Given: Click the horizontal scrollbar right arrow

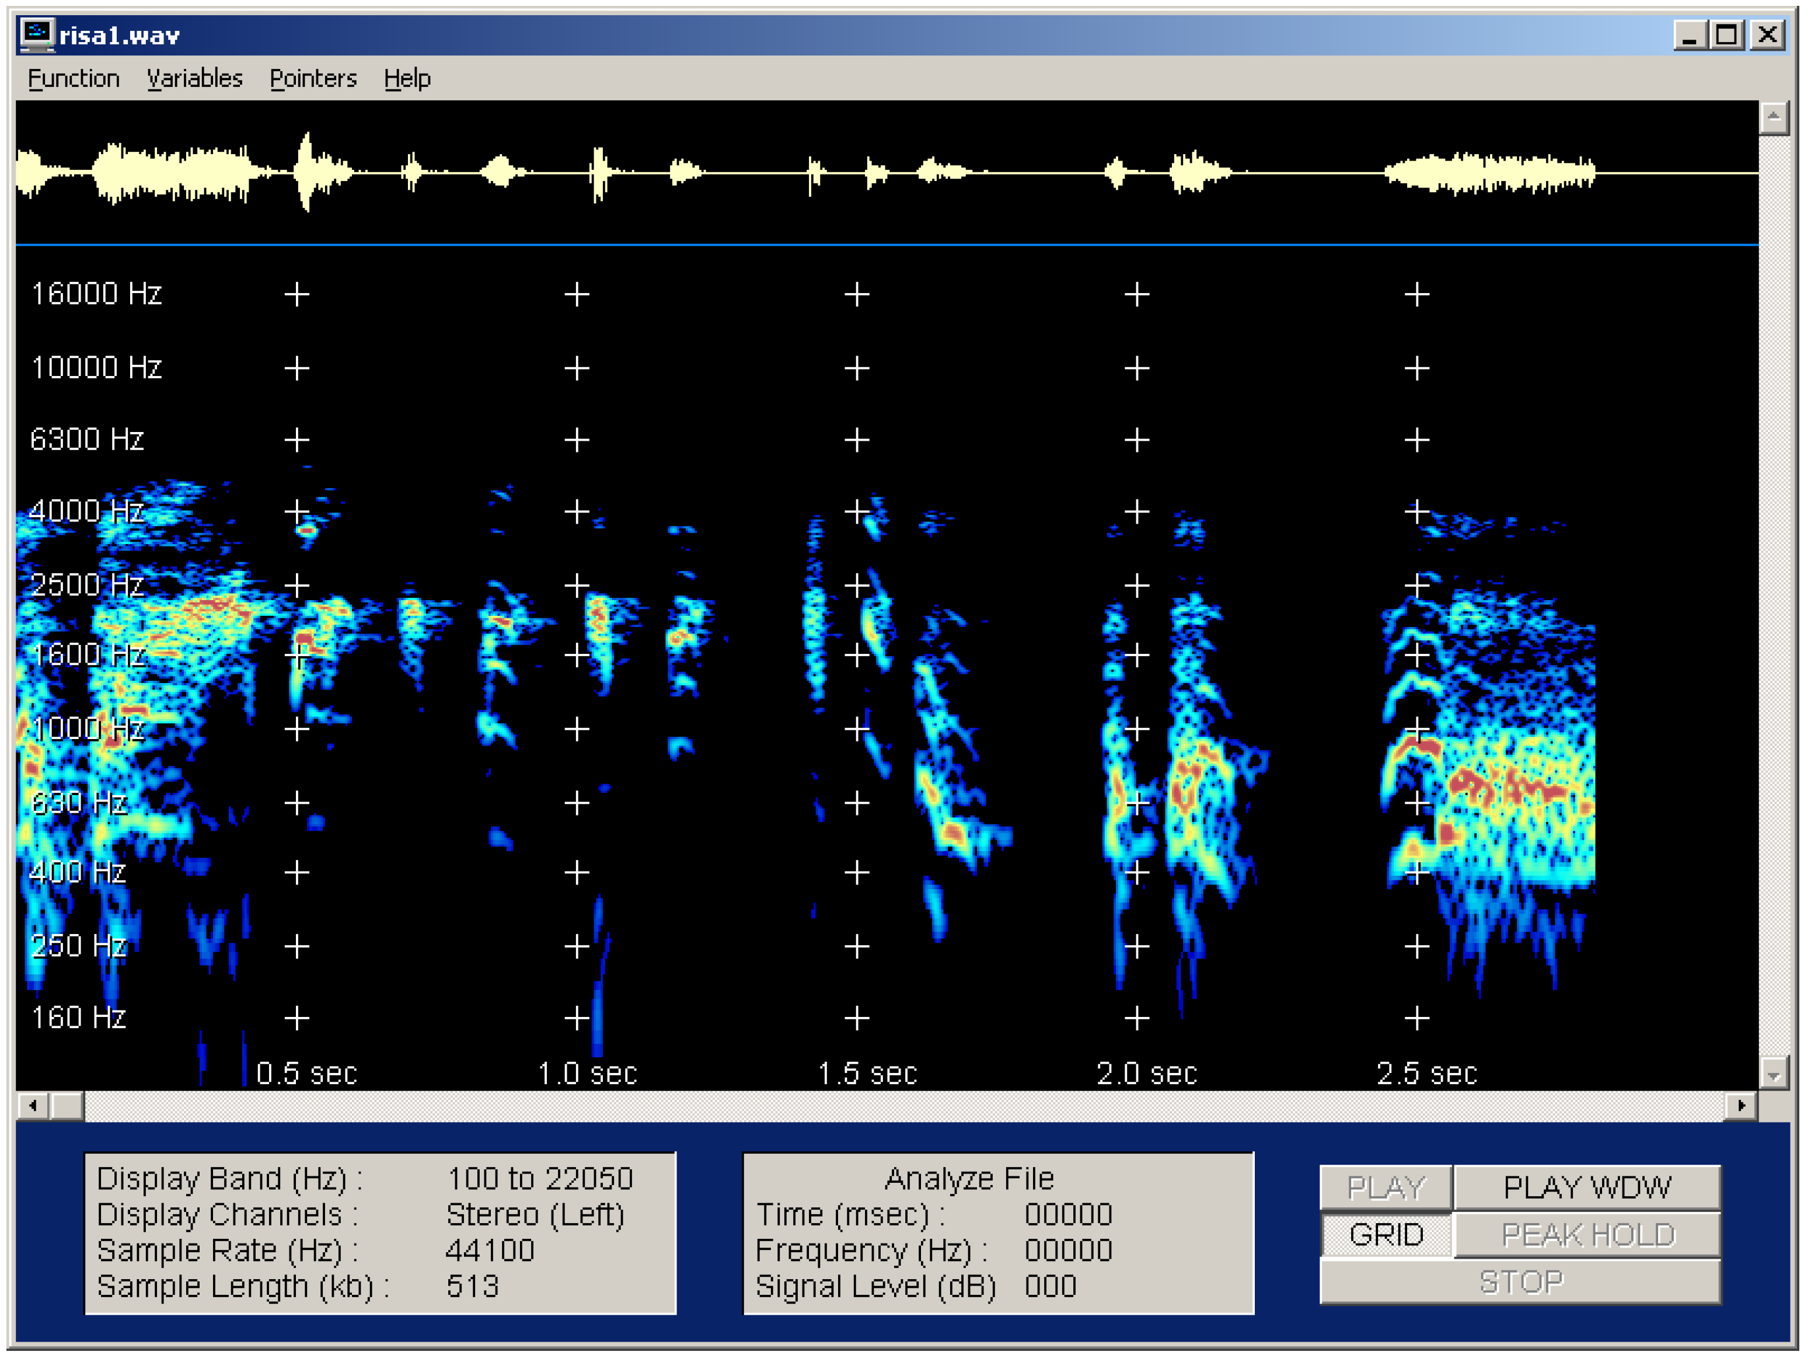Looking at the screenshot, I should (x=1742, y=1106).
